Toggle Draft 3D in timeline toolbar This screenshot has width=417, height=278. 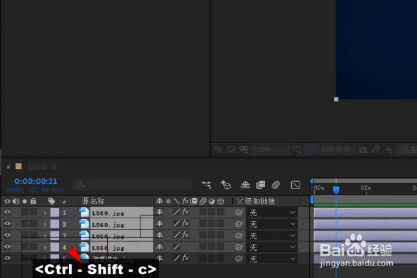coord(226,184)
